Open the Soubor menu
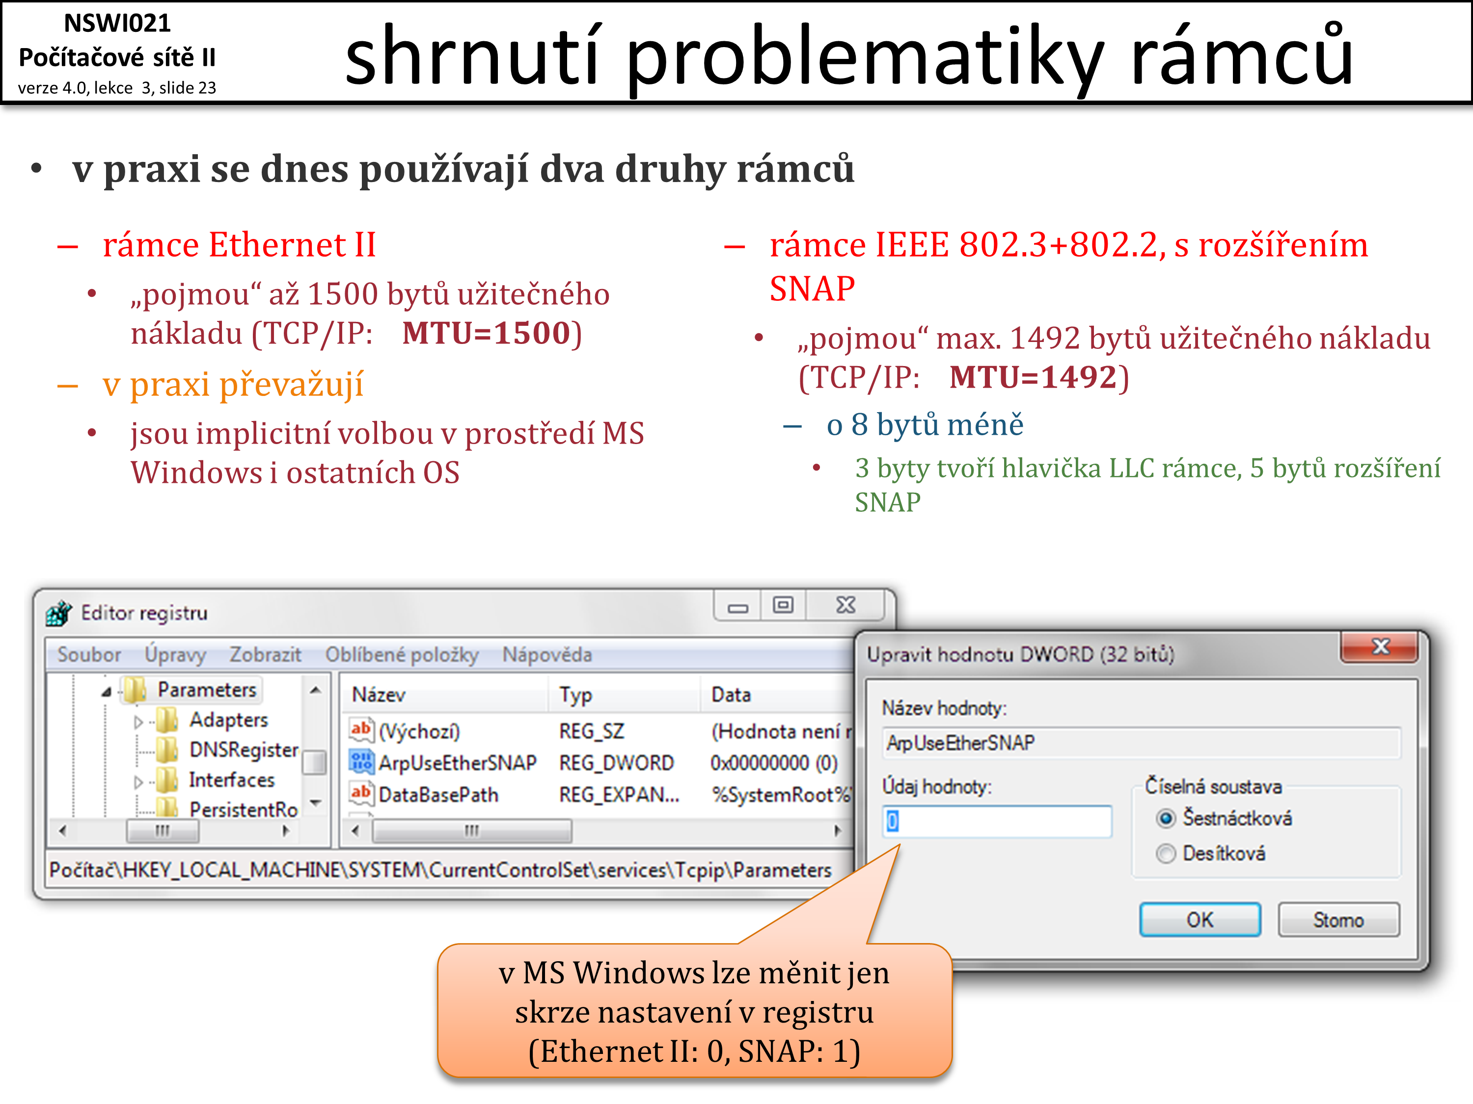Screen dimensions: 1473x1104 pyautogui.click(x=89, y=655)
